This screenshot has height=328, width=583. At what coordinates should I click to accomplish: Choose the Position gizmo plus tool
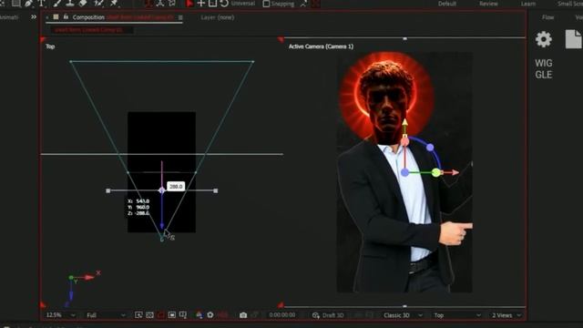(x=200, y=4)
